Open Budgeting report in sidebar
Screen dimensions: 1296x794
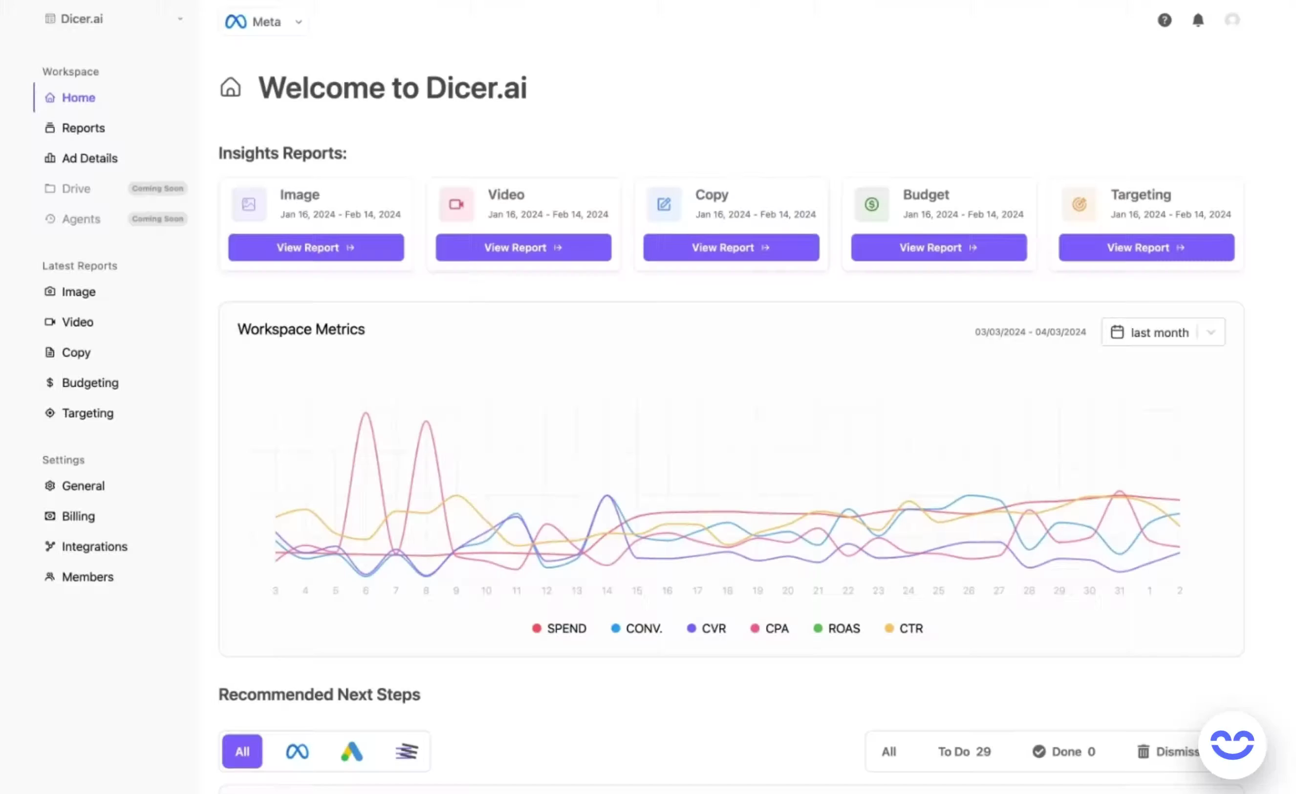point(90,383)
